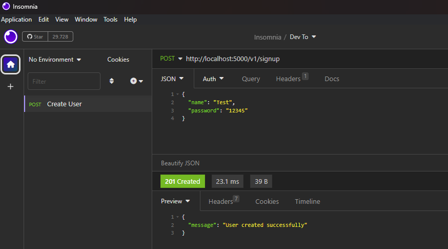Viewport: 448px width, 249px height.
Task: Open the home dashboard icon in sidebar
Action: pos(11,64)
